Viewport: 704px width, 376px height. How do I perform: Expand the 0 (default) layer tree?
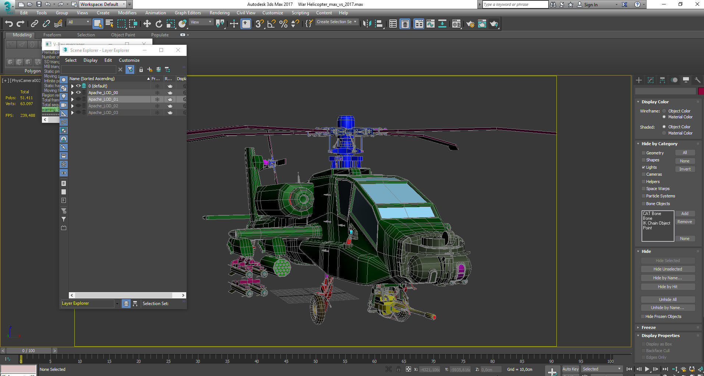click(x=72, y=86)
